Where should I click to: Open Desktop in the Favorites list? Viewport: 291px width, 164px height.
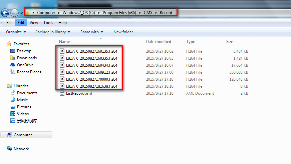click(x=24, y=51)
